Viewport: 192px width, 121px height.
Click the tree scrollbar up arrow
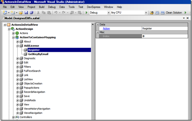[93, 25]
